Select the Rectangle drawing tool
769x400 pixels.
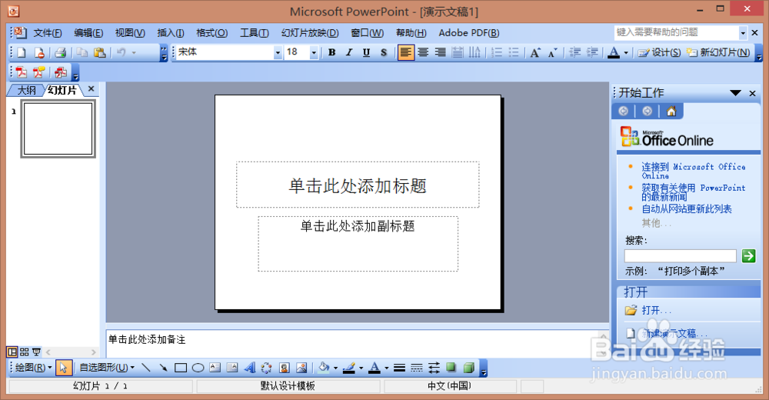tap(181, 368)
